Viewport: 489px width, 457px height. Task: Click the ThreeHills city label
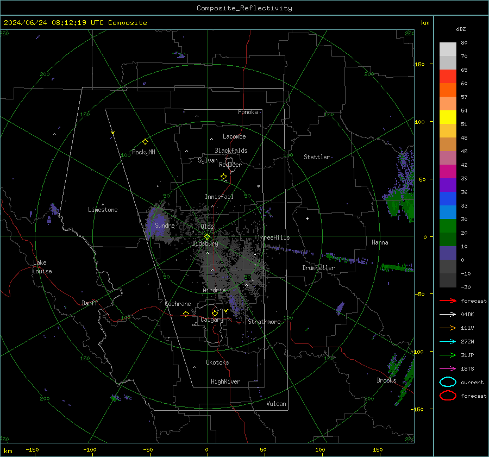tap(273, 237)
